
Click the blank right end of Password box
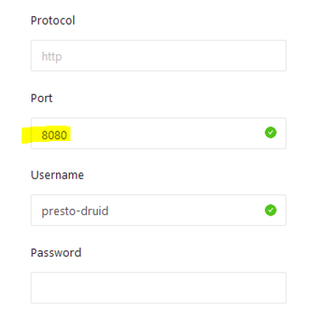pyautogui.click(x=255, y=288)
